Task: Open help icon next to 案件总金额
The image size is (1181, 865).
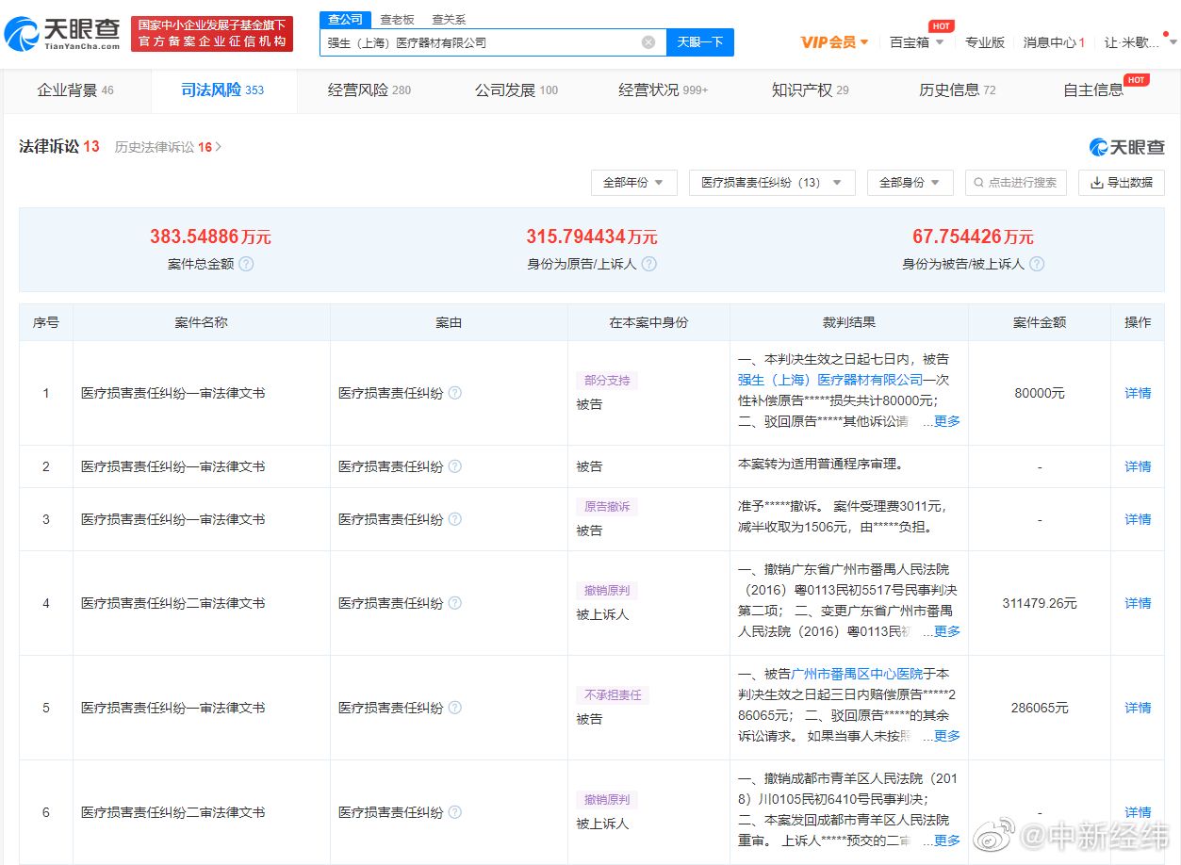Action: tap(246, 264)
